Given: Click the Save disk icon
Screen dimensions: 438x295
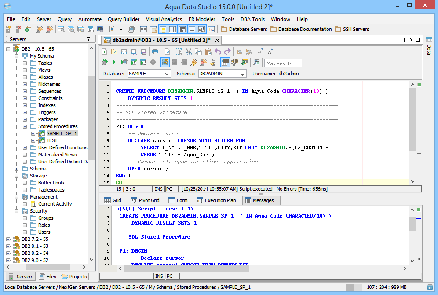Looking at the screenshot, I should point(124,52).
